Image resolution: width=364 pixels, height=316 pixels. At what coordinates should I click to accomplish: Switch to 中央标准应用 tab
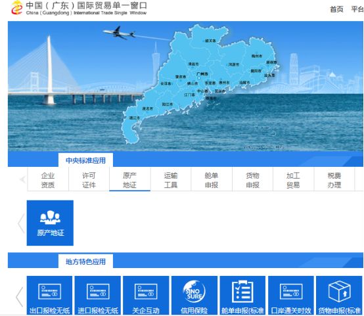click(85, 160)
